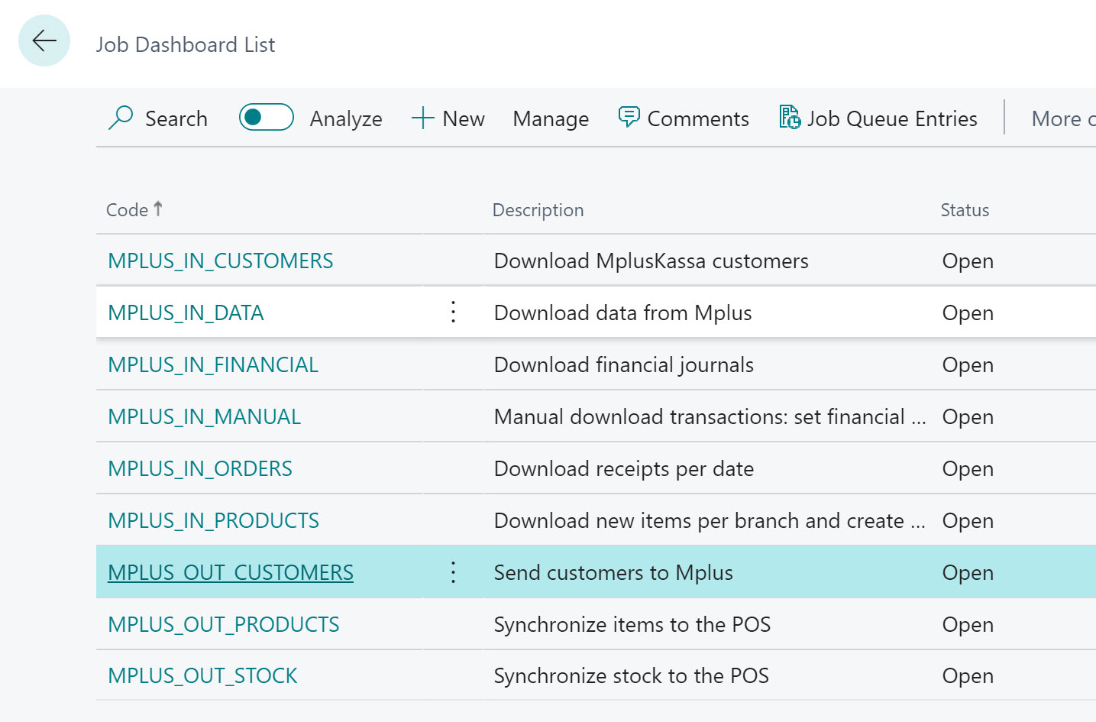Open the Manage menu

551,118
